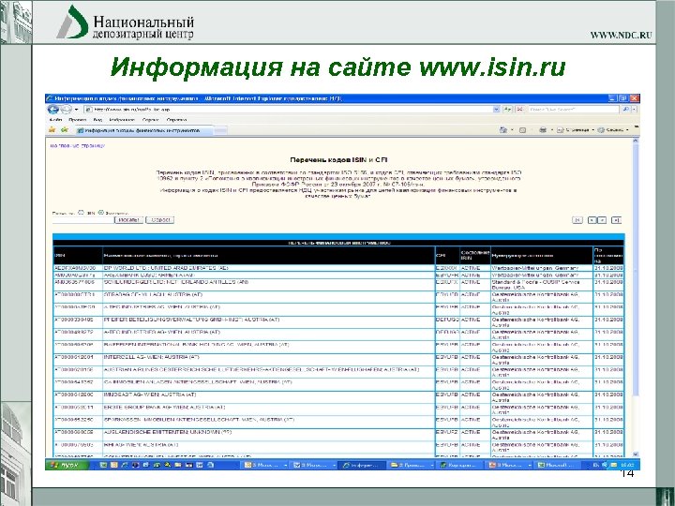Click the Feeds icon in command bar

(x=522, y=129)
